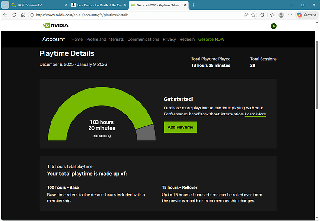Viewport: 320px width, 221px height.
Task: Go to the browser home page icon
Action: (x=23, y=15)
